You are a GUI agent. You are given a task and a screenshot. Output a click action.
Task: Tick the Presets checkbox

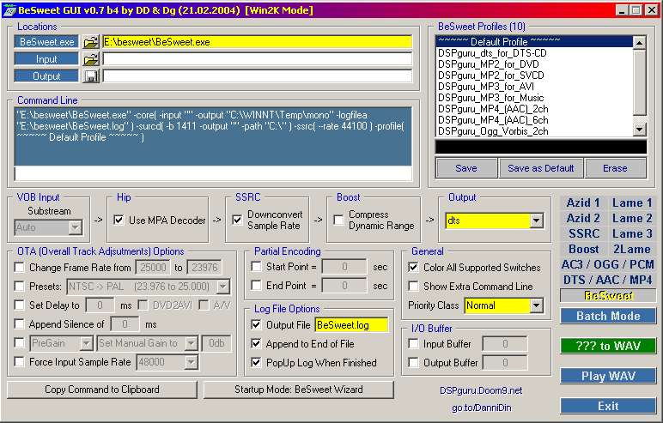pyautogui.click(x=20, y=286)
